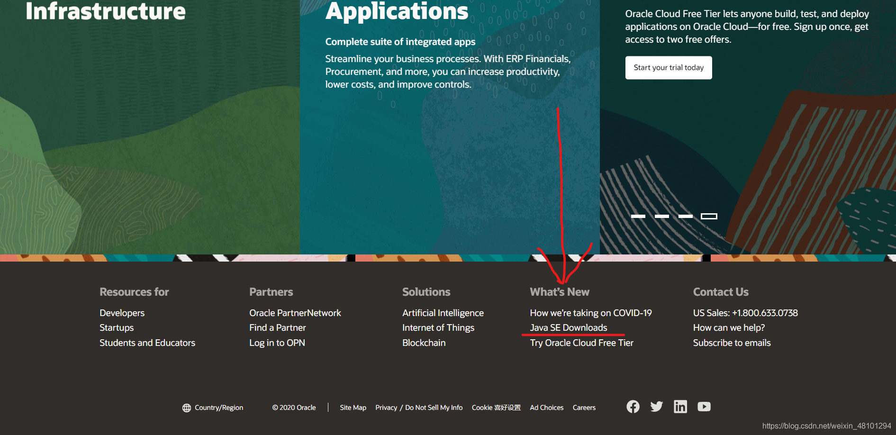Click the What's New column heading
Viewport: 896px width, 435px height.
(x=560, y=292)
